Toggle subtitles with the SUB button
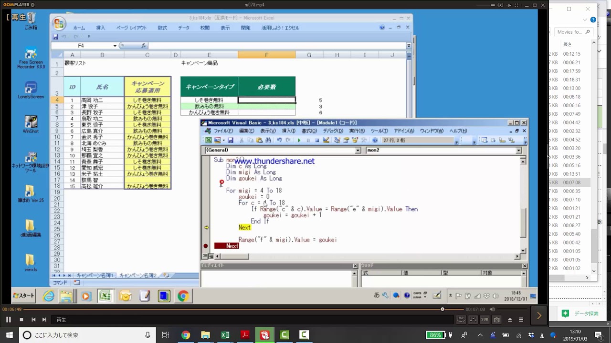 coord(485,320)
